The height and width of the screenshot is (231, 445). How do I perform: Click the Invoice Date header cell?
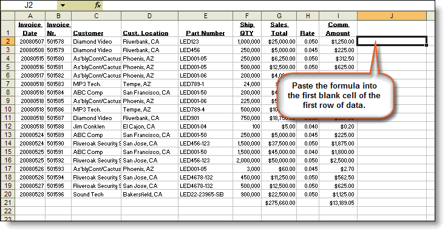pyautogui.click(x=30, y=28)
